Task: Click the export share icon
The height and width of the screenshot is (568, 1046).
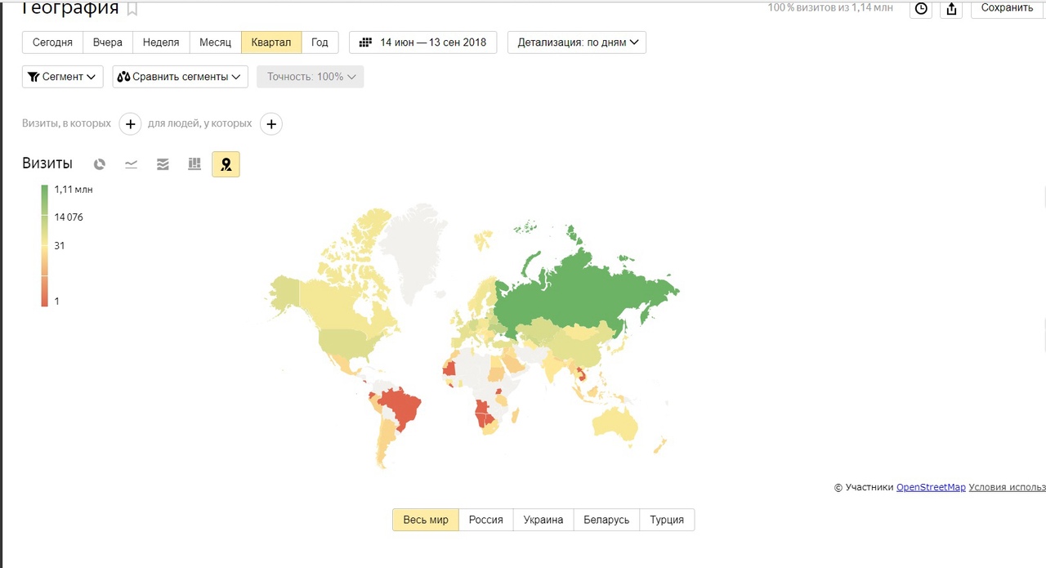Action: click(951, 8)
